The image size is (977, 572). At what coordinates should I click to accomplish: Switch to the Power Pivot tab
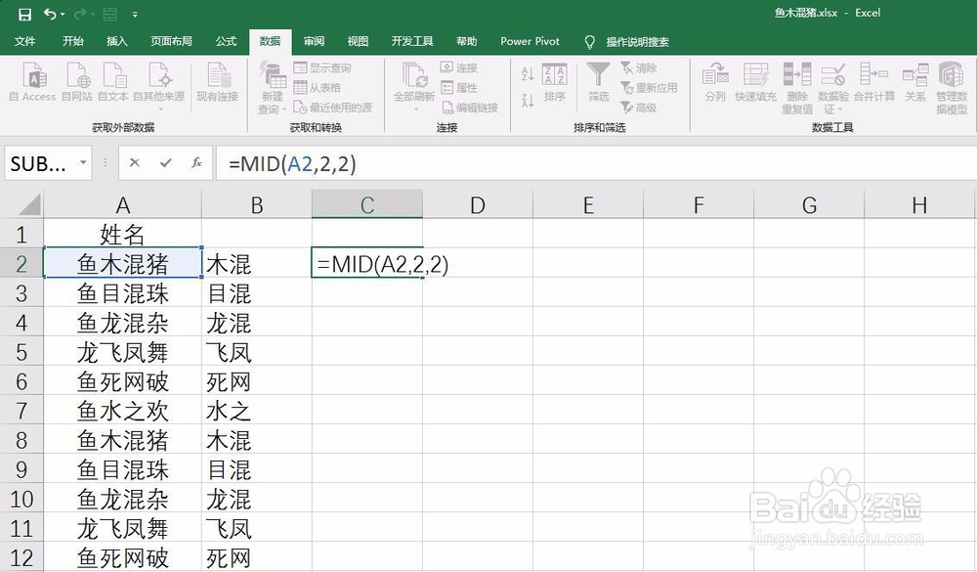(x=530, y=41)
